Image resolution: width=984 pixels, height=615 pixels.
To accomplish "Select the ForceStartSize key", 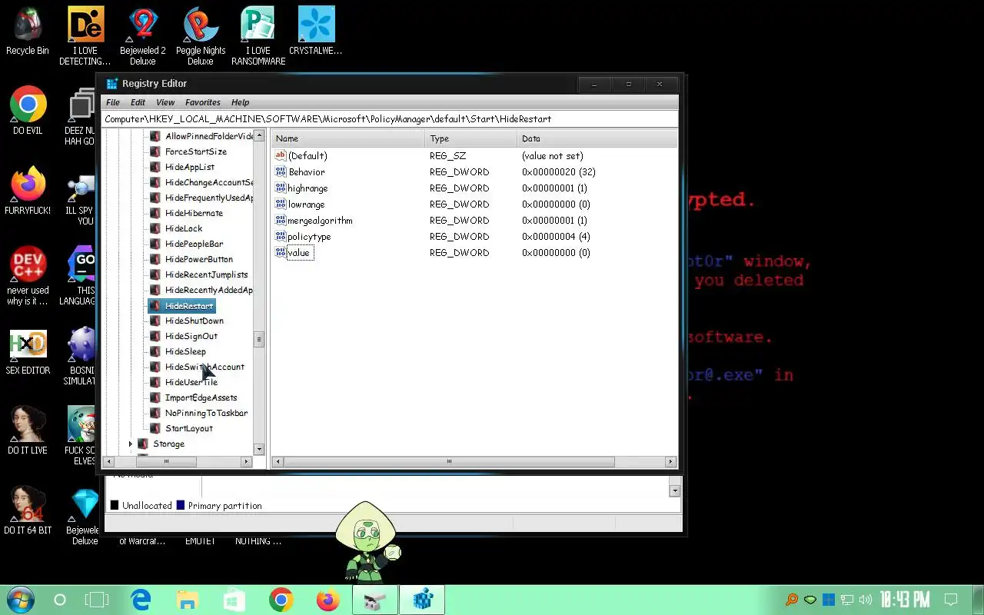I will 196,151.
